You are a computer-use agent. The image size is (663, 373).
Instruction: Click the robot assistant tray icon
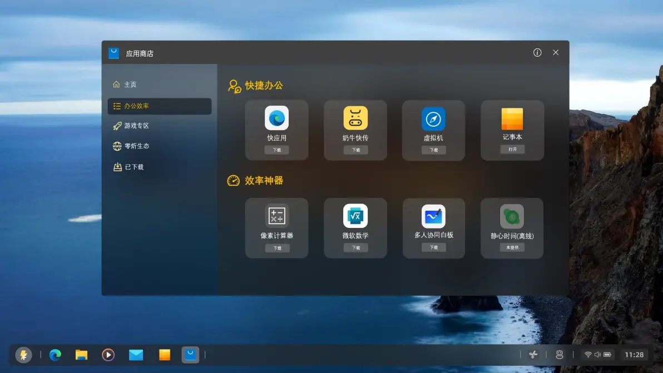click(x=560, y=355)
